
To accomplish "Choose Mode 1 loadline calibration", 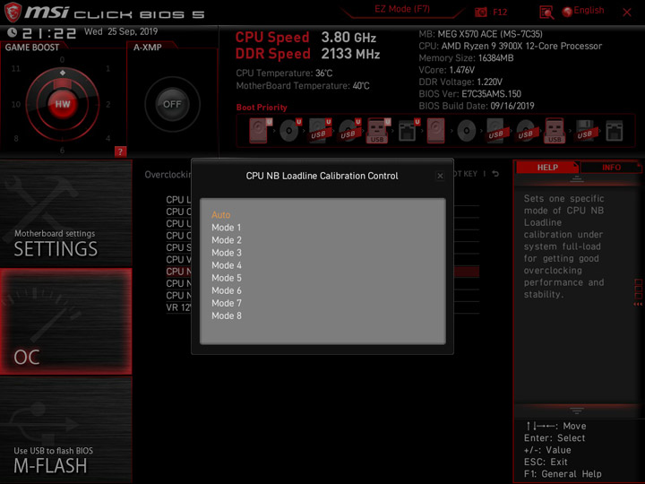I will [x=227, y=228].
